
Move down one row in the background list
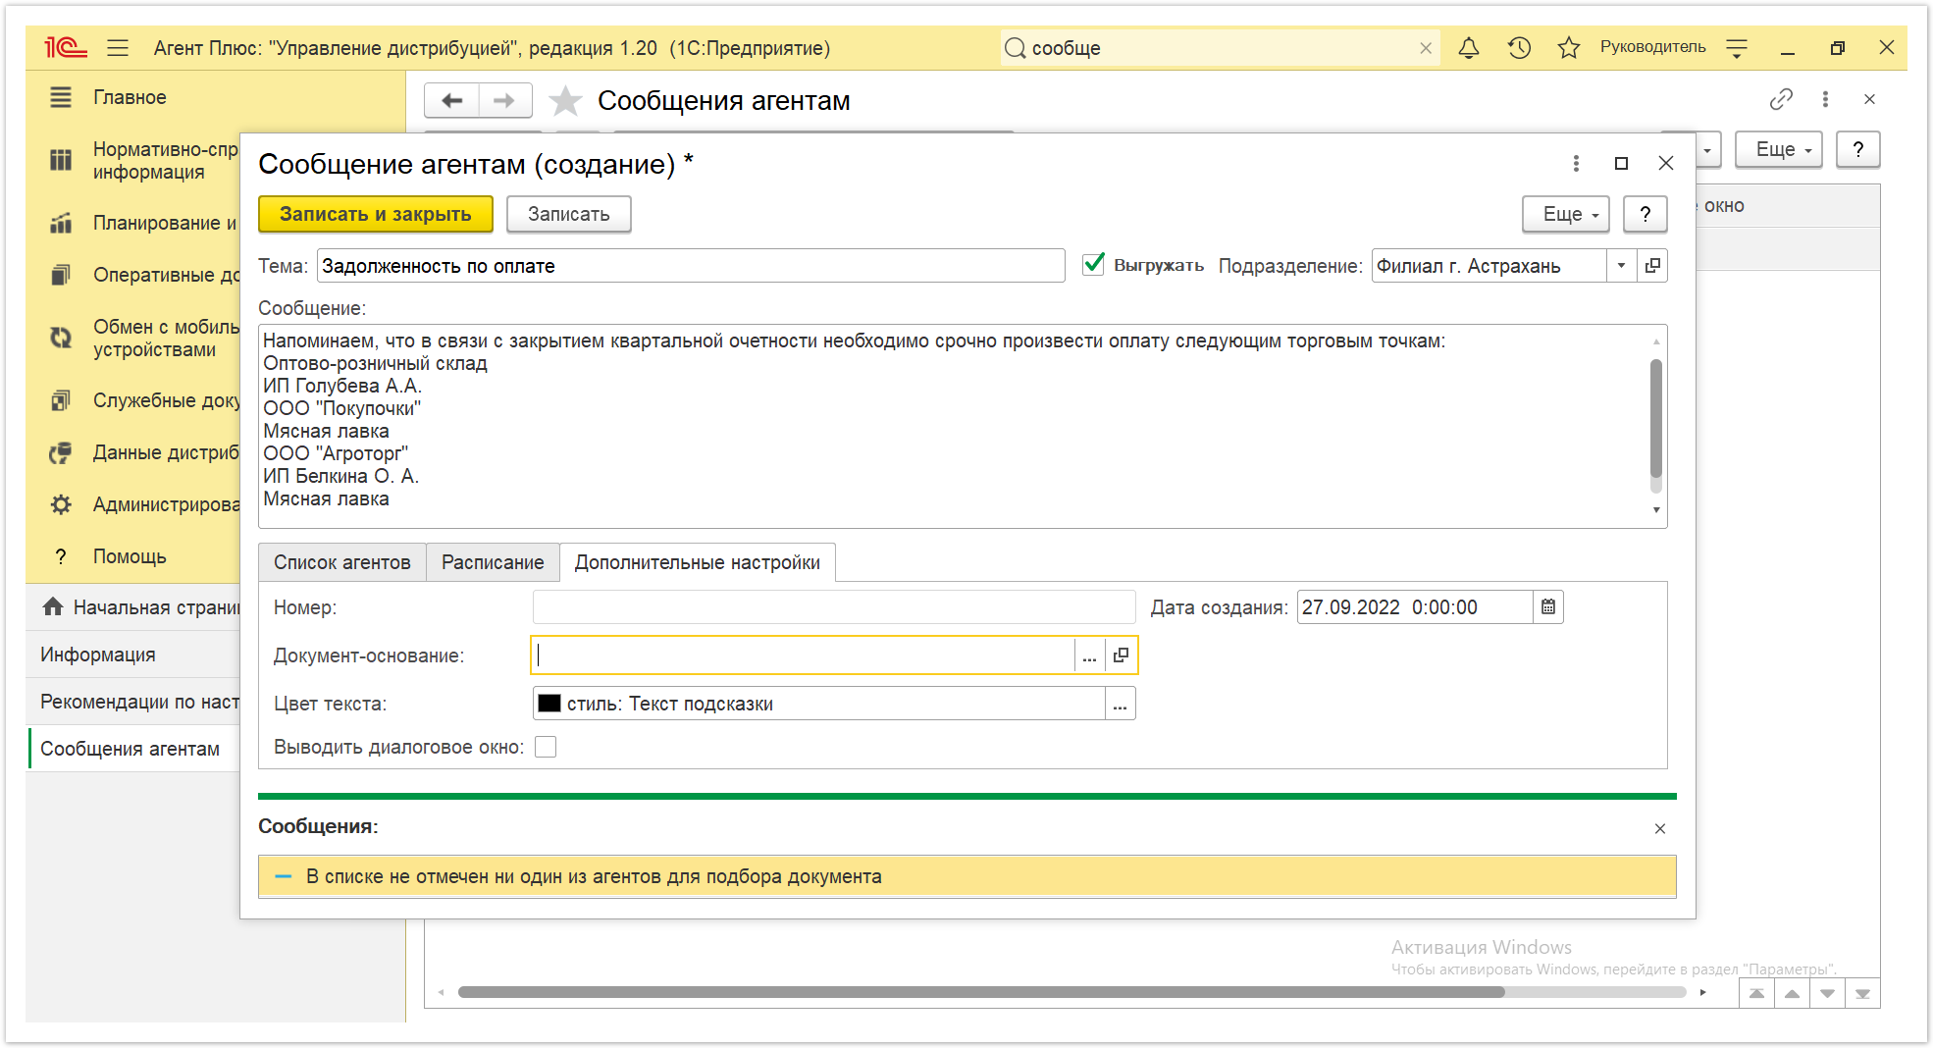pyautogui.click(x=1827, y=993)
